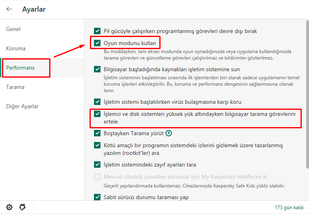Uncheck İşletim sistemindeki zayıf ayarları tara
Viewport: 309px width, 214px height.
[97, 164]
